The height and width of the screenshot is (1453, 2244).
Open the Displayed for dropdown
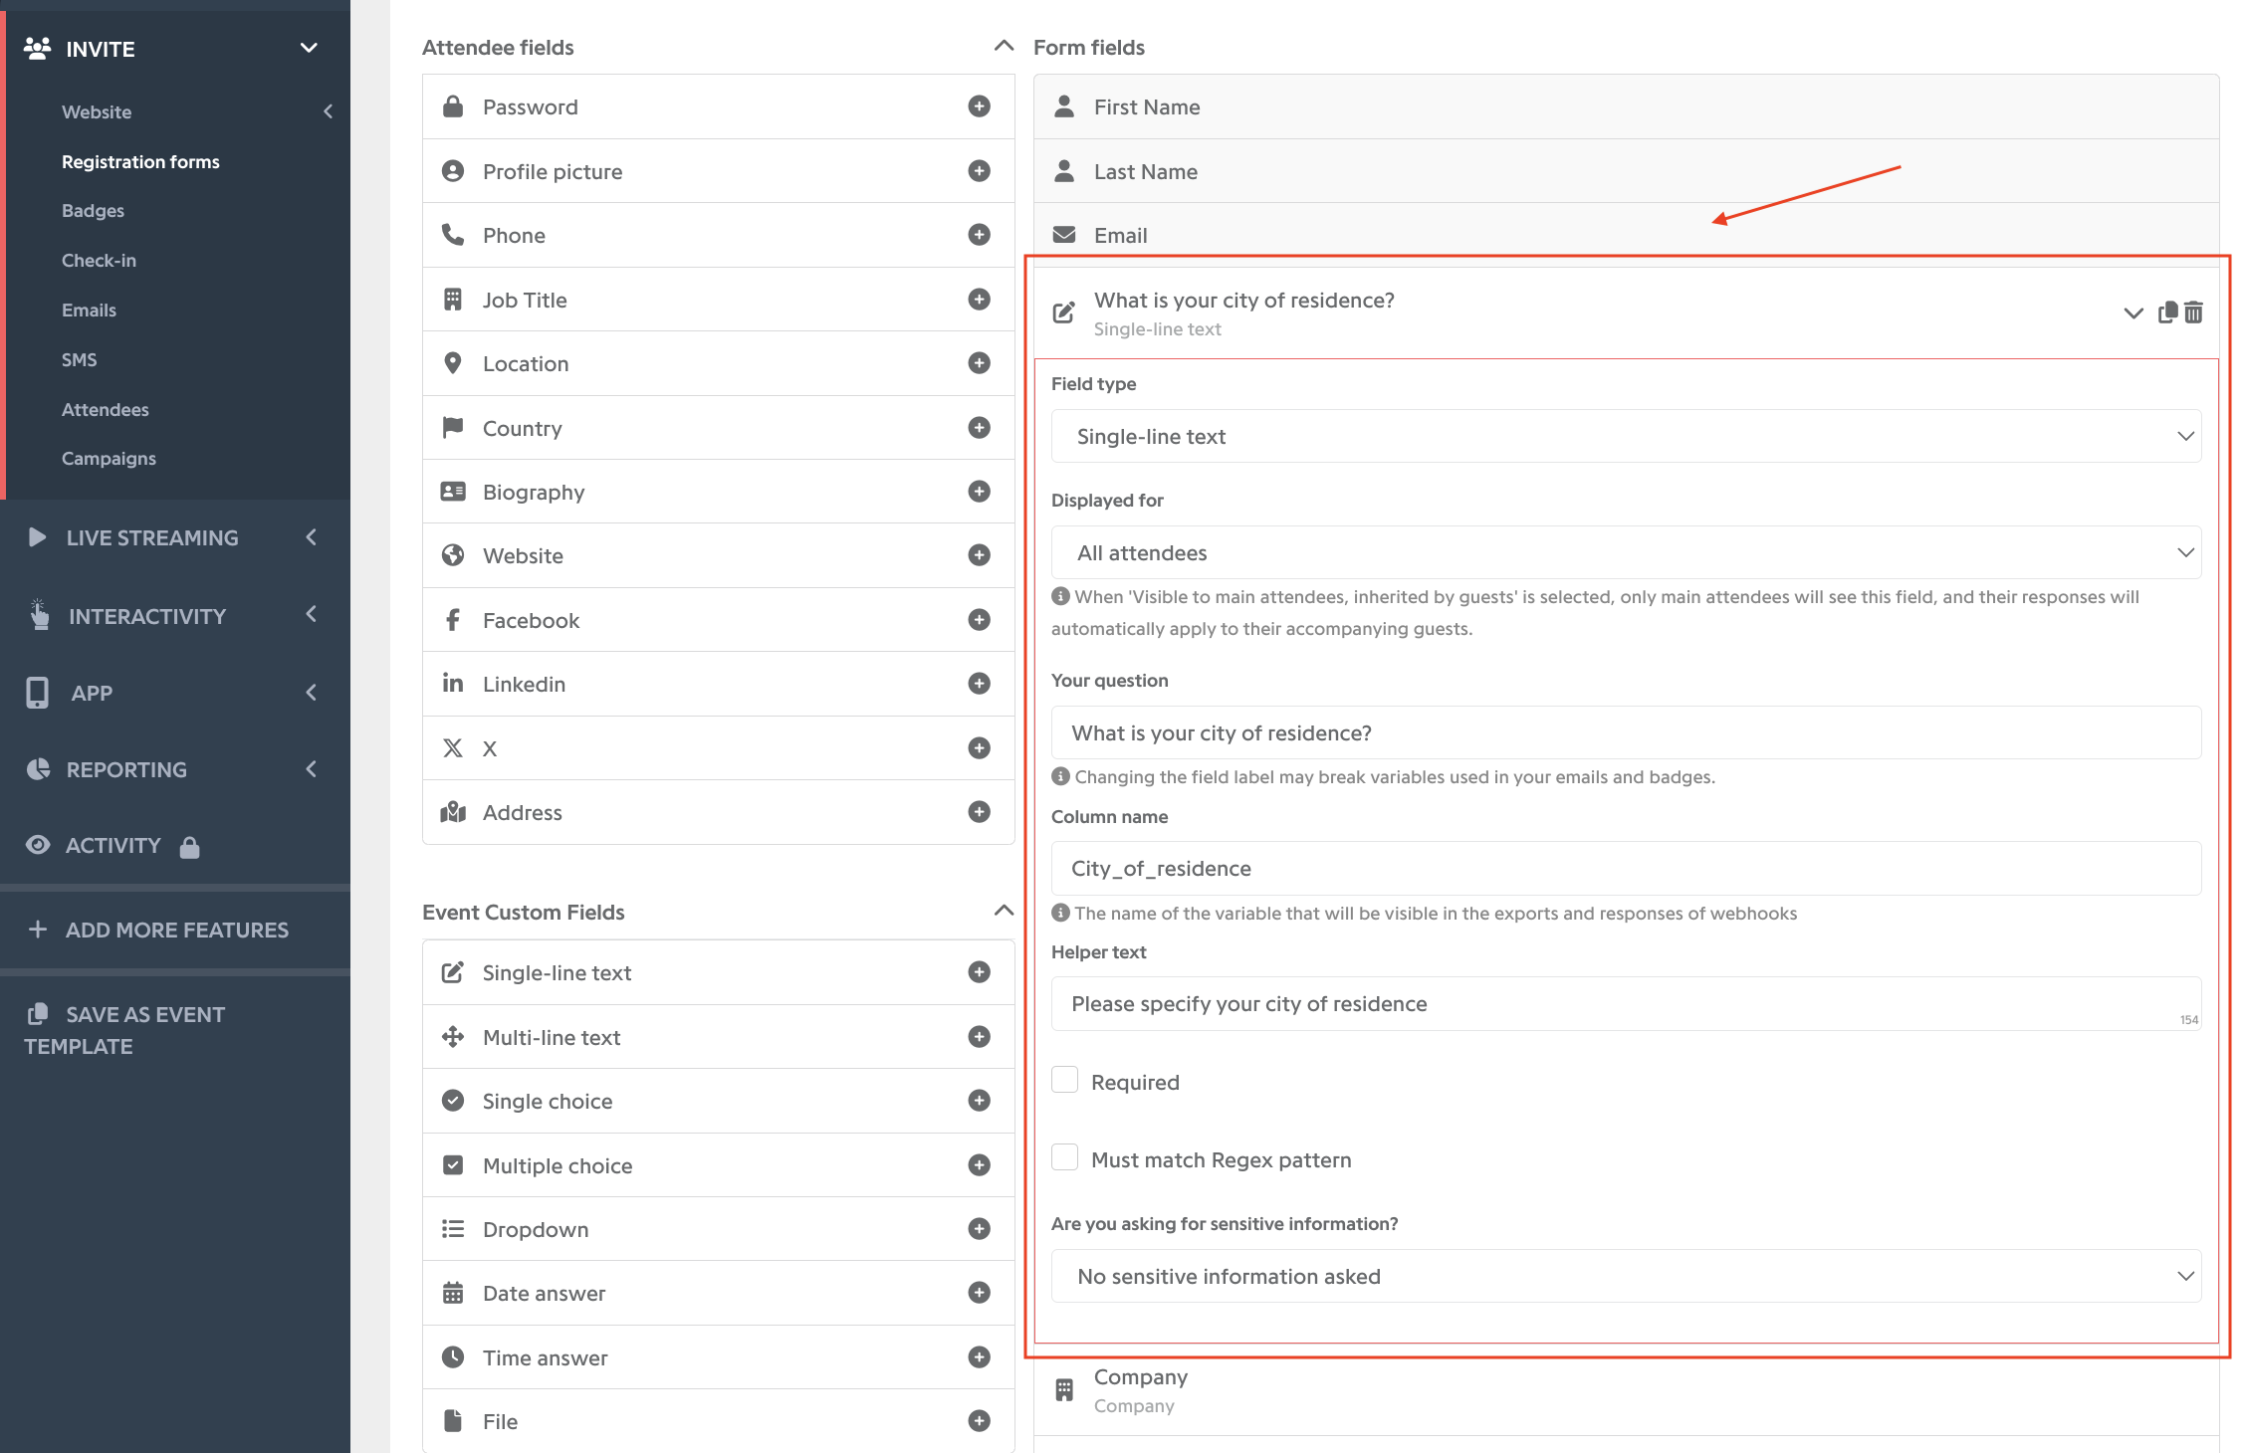pyautogui.click(x=1626, y=552)
